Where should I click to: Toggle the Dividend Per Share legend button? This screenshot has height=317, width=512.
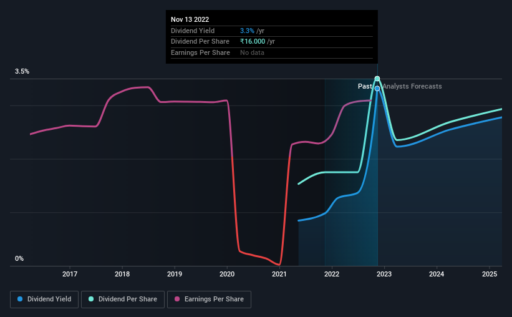123,300
